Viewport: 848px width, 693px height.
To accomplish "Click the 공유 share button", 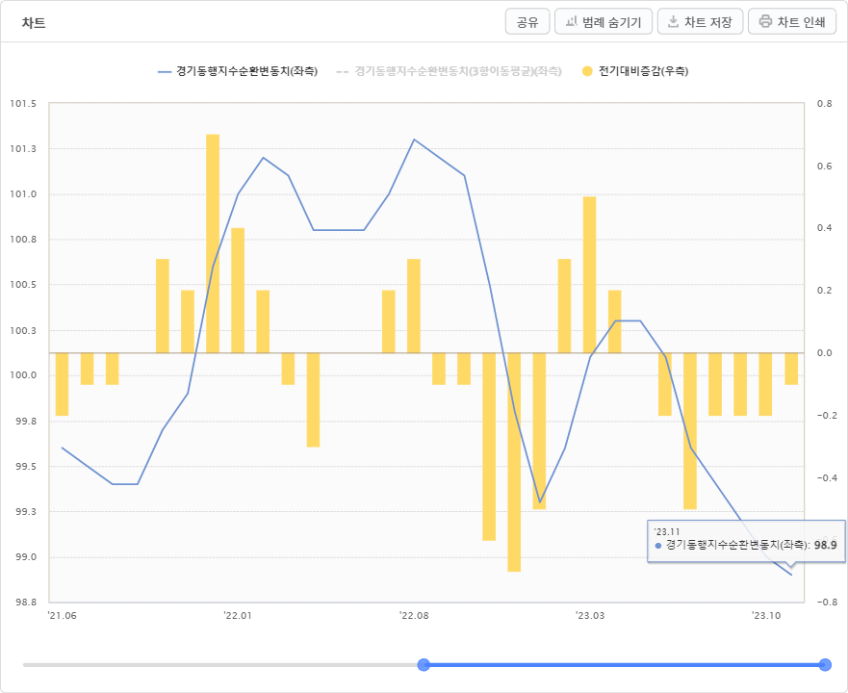I will tap(527, 21).
